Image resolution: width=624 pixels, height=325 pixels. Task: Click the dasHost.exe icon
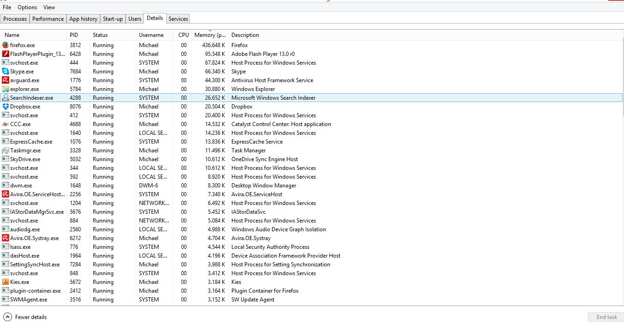[6, 256]
